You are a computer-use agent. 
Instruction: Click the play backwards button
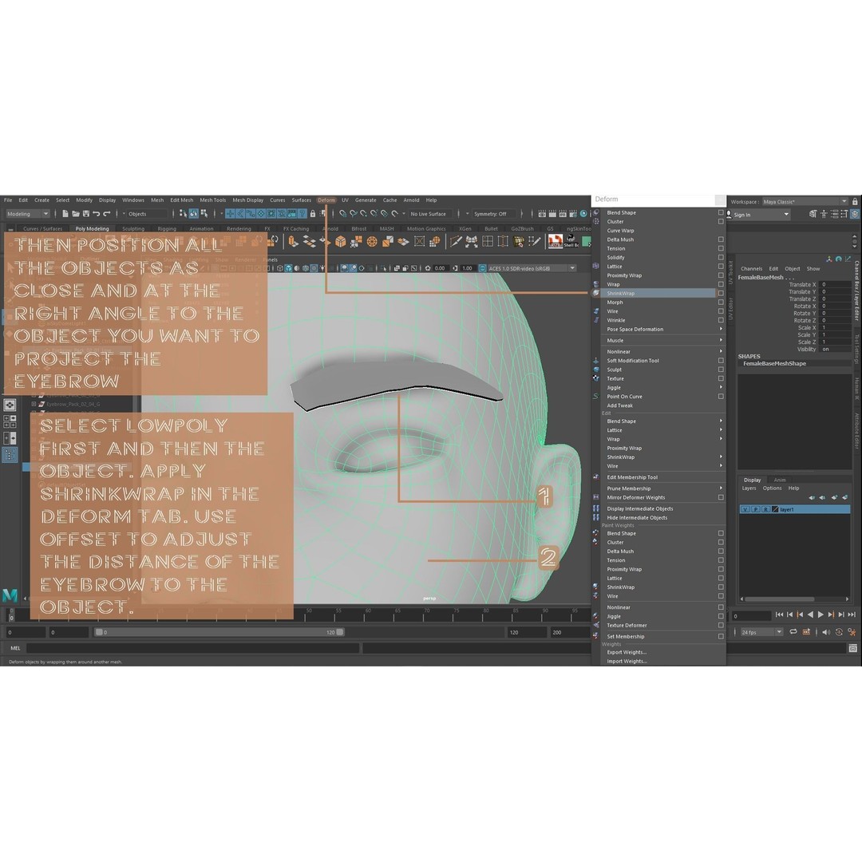[810, 615]
